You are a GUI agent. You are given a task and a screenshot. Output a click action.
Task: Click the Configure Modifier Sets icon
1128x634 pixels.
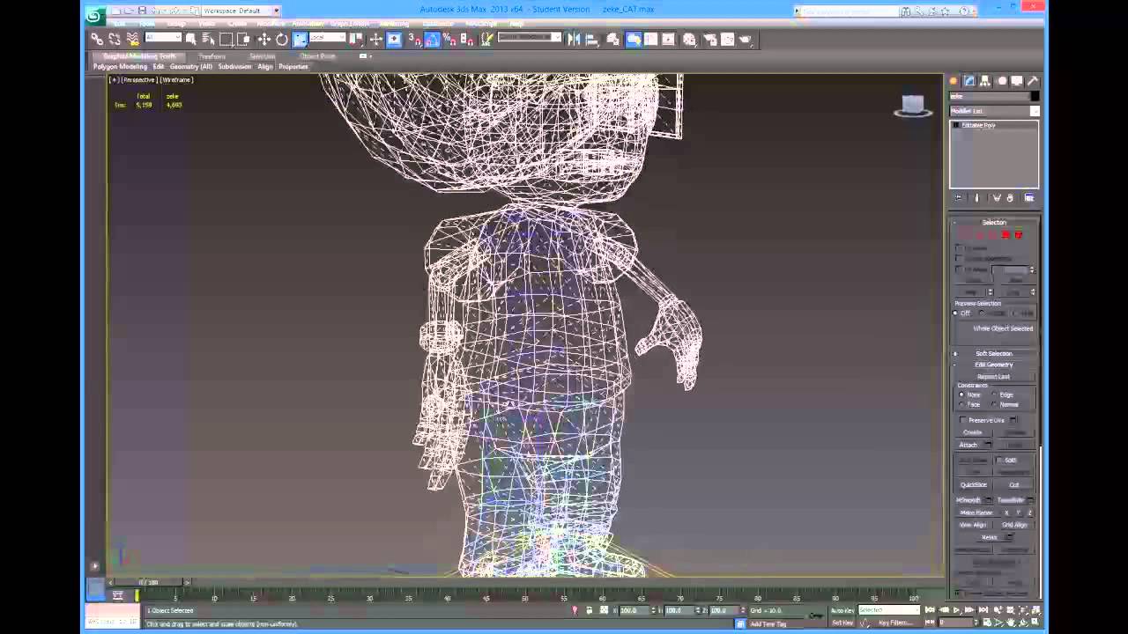(1028, 198)
